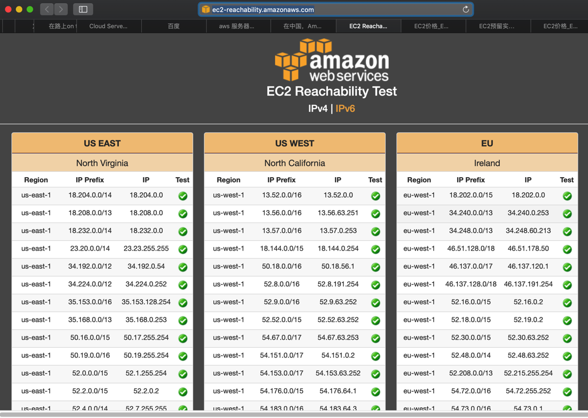Click the Safari forward navigation arrow
This screenshot has width=588, height=418.
[x=61, y=9]
